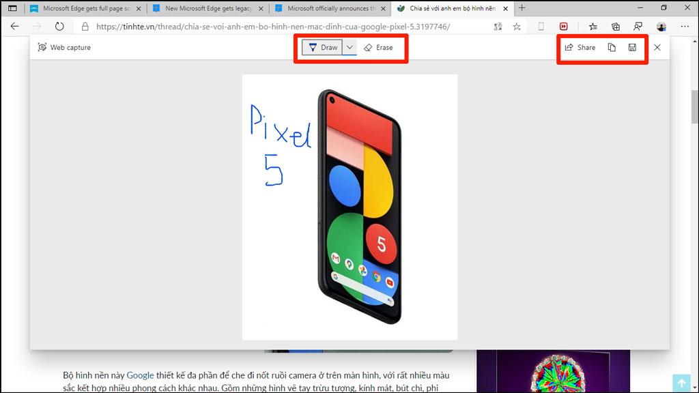The width and height of the screenshot is (699, 393).
Task: Click the colorful ad image in sidebar
Action: click(553, 370)
